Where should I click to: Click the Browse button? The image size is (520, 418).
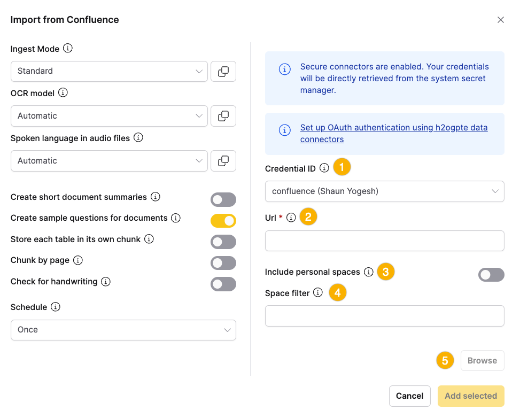click(x=482, y=361)
